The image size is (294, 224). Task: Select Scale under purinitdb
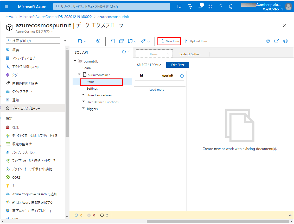(87, 68)
